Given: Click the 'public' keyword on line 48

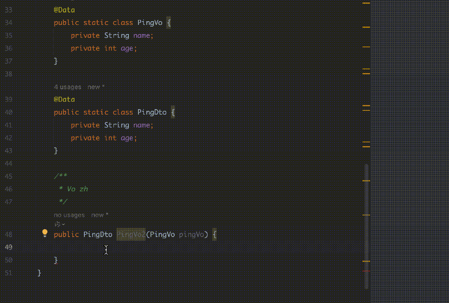Looking at the screenshot, I should (x=67, y=235).
